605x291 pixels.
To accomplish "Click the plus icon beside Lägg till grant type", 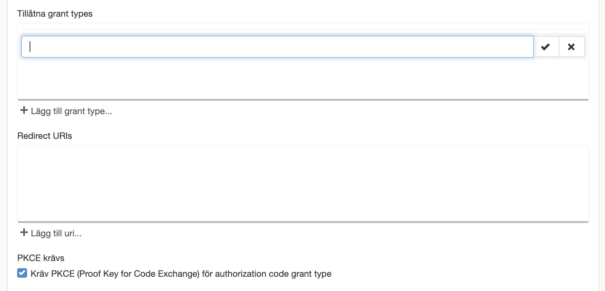I will pos(24,111).
